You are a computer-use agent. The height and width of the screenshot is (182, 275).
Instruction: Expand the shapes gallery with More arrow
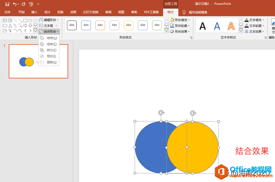35,31
